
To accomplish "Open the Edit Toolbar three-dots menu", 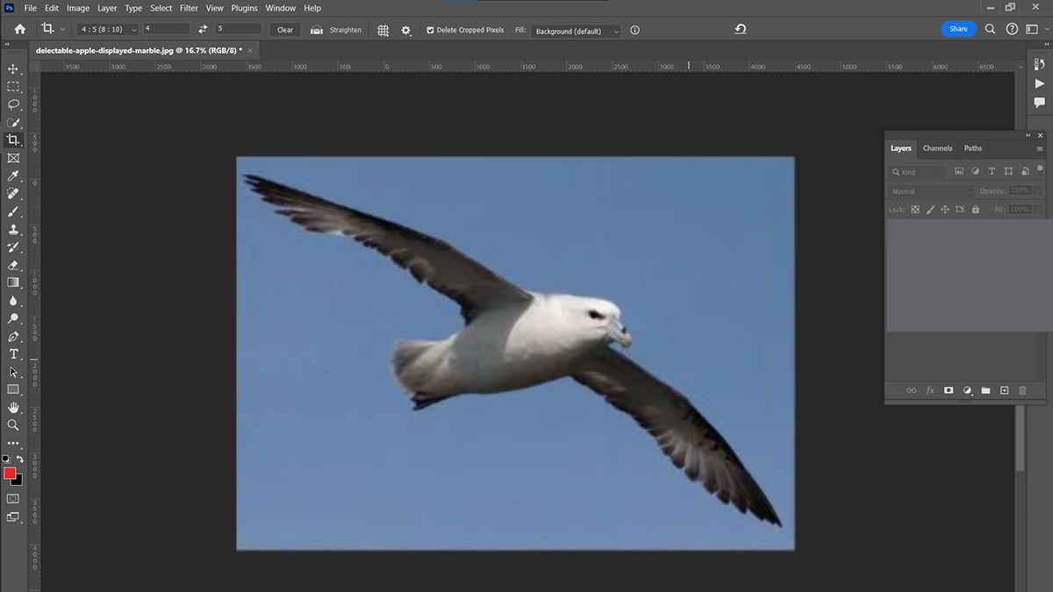I will 13,443.
